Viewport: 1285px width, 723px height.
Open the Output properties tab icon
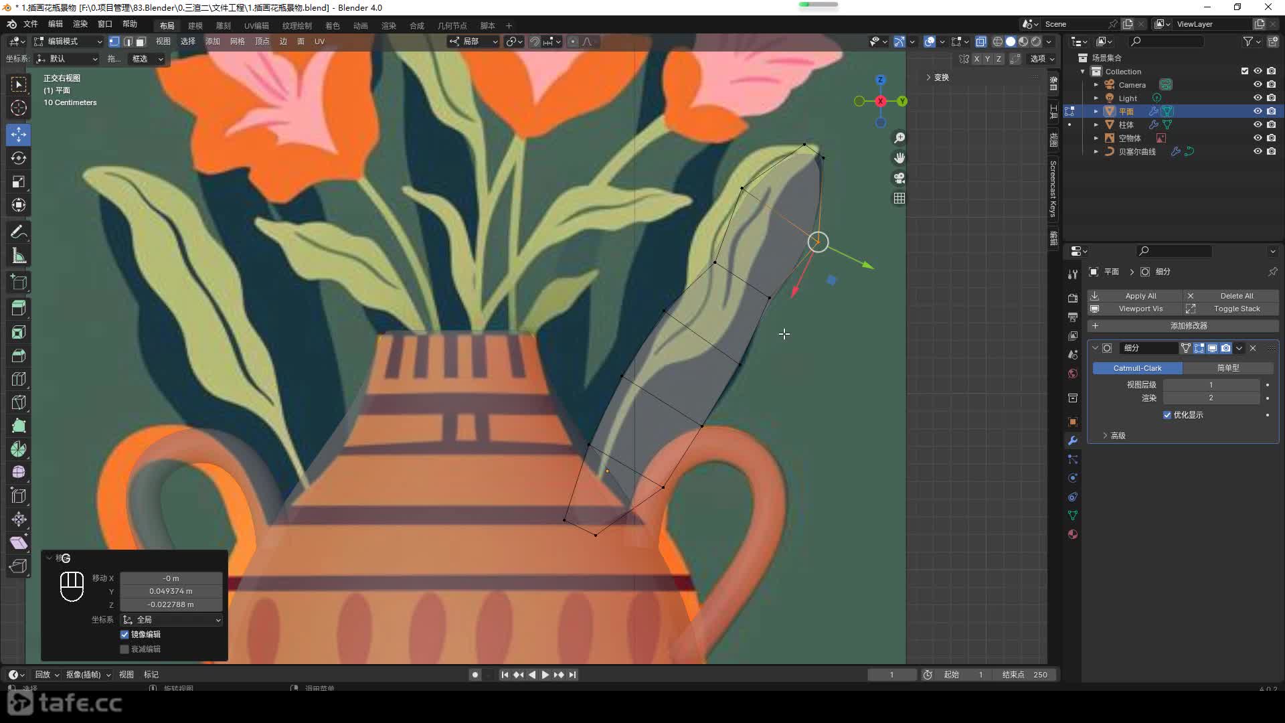(1073, 317)
